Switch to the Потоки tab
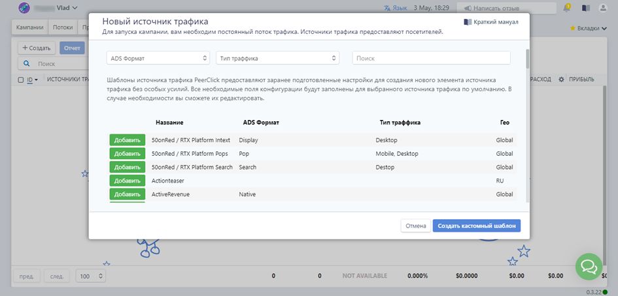 coord(63,28)
